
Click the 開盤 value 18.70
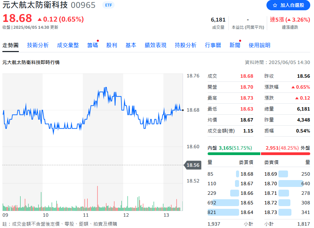coord(247,87)
